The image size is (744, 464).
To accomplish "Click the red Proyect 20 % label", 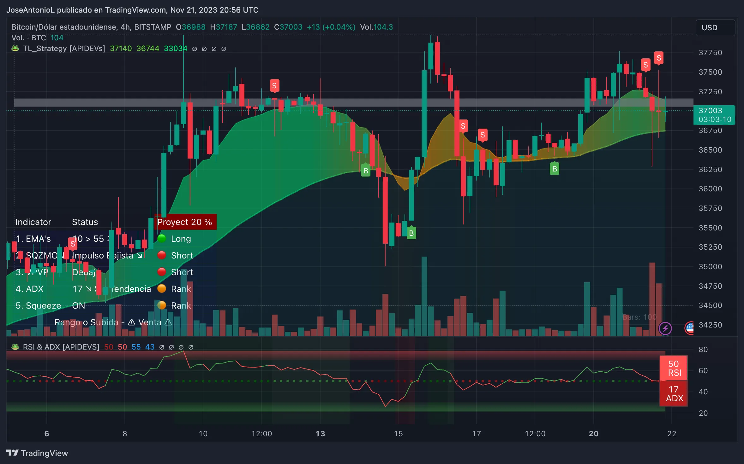I will [185, 222].
